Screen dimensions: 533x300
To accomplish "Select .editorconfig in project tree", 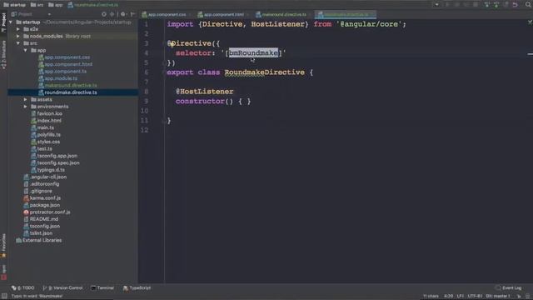I will click(44, 184).
